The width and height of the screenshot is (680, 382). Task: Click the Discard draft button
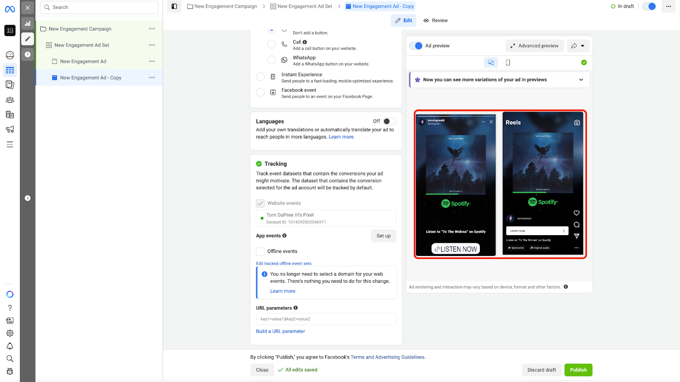pyautogui.click(x=541, y=370)
